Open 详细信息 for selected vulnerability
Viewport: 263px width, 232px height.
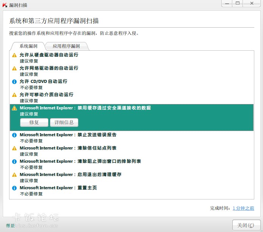pos(64,123)
